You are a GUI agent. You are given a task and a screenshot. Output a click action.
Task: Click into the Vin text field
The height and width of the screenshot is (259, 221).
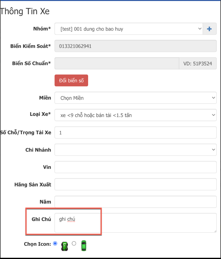(136, 167)
